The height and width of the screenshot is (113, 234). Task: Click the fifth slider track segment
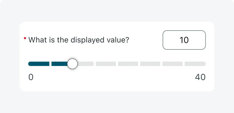[128, 64]
